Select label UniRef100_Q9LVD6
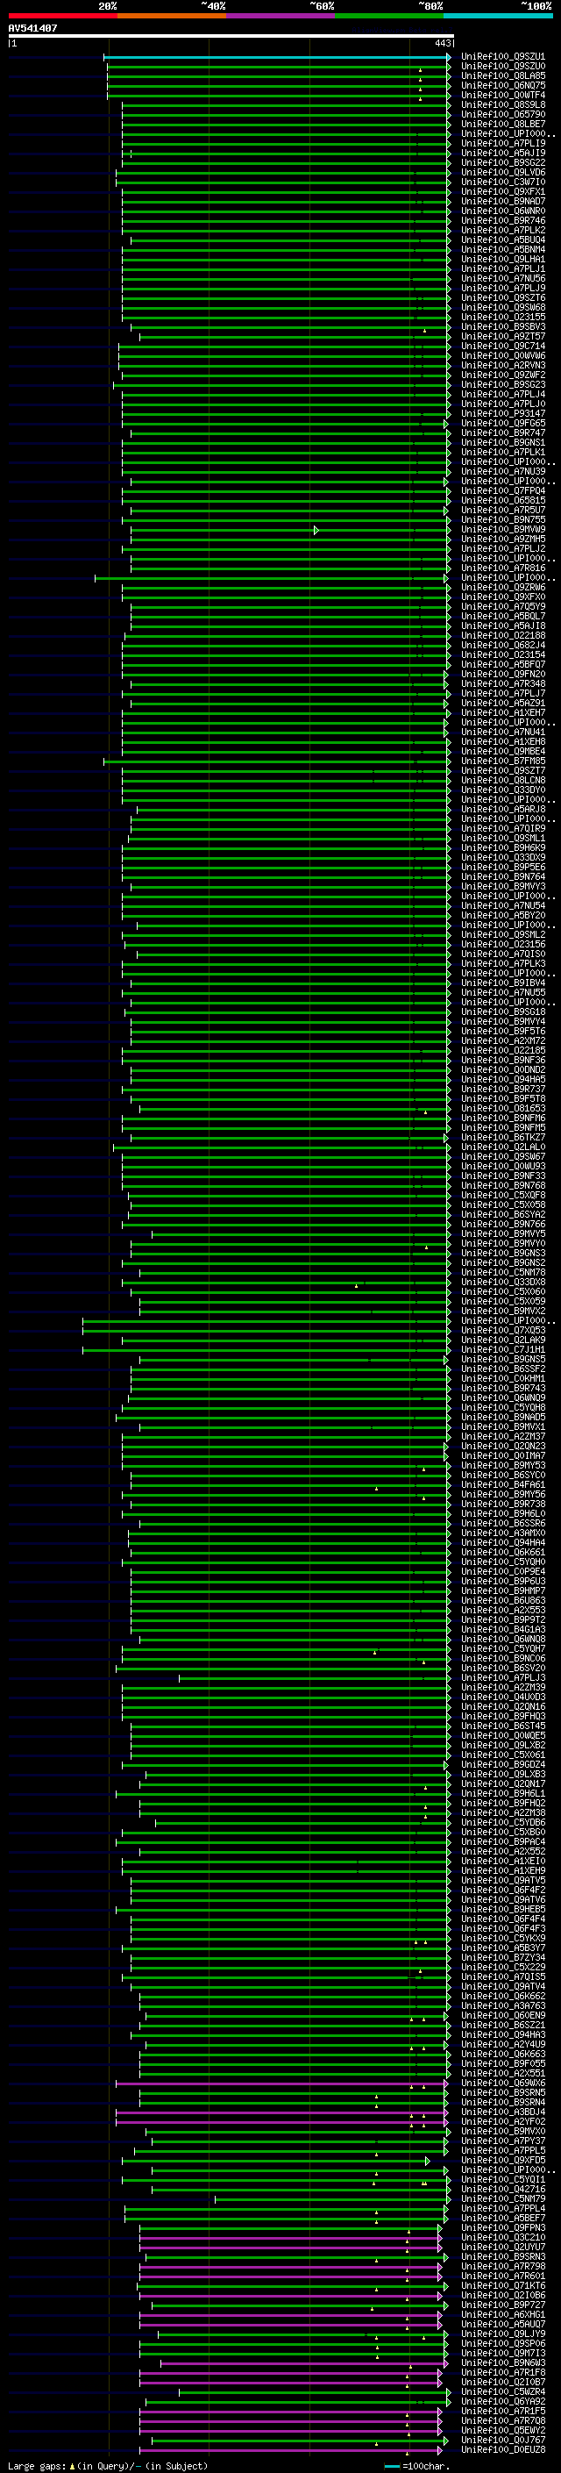 [x=503, y=173]
